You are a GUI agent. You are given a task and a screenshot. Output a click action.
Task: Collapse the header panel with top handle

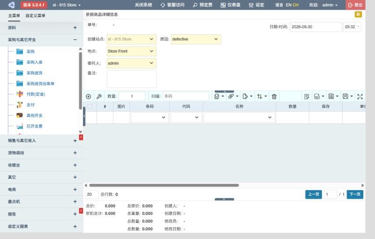click(224, 92)
